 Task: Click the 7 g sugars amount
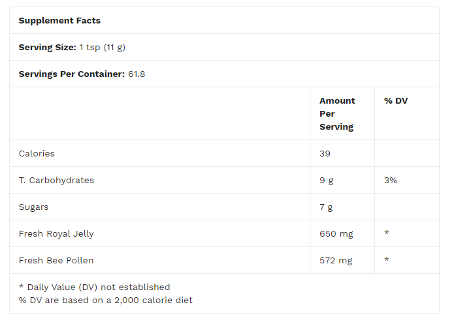pyautogui.click(x=326, y=207)
